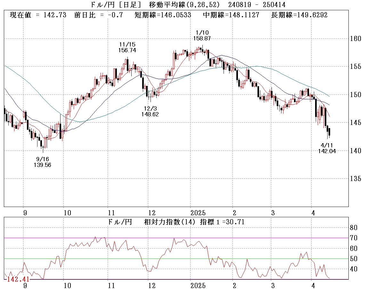Click the 135 price axis label
Image resolution: width=375 pixels, height=289 pixels.
click(355, 178)
